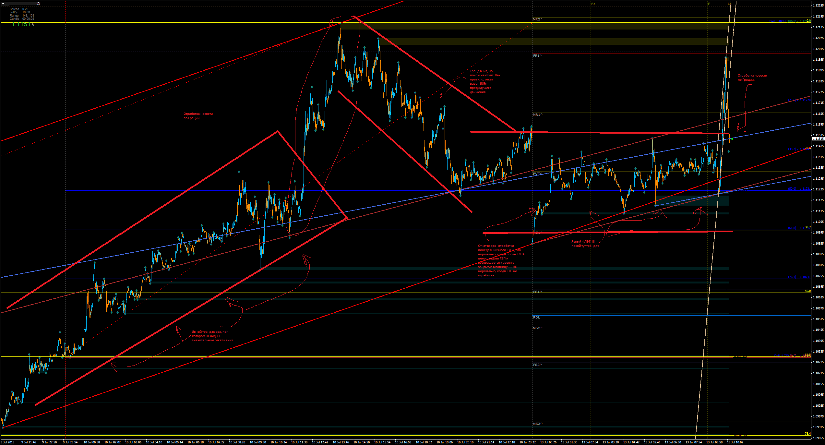Viewport: 825px width, 445px height.
Task: Click price scale value 1.10995
Action: point(818,233)
